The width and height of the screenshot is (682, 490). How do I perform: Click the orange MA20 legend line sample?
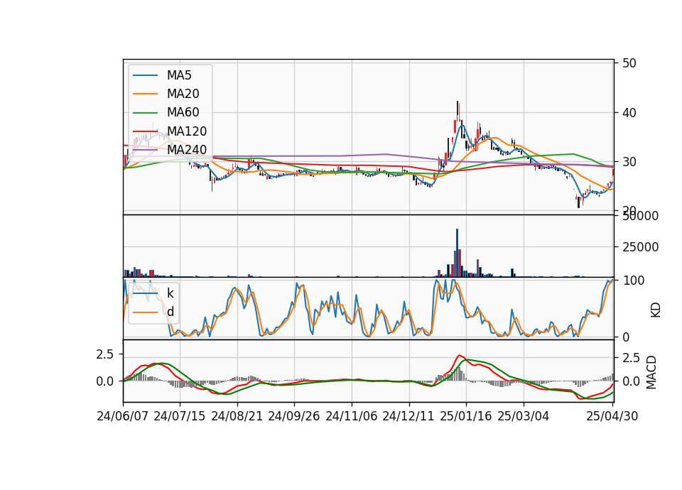[x=146, y=94]
